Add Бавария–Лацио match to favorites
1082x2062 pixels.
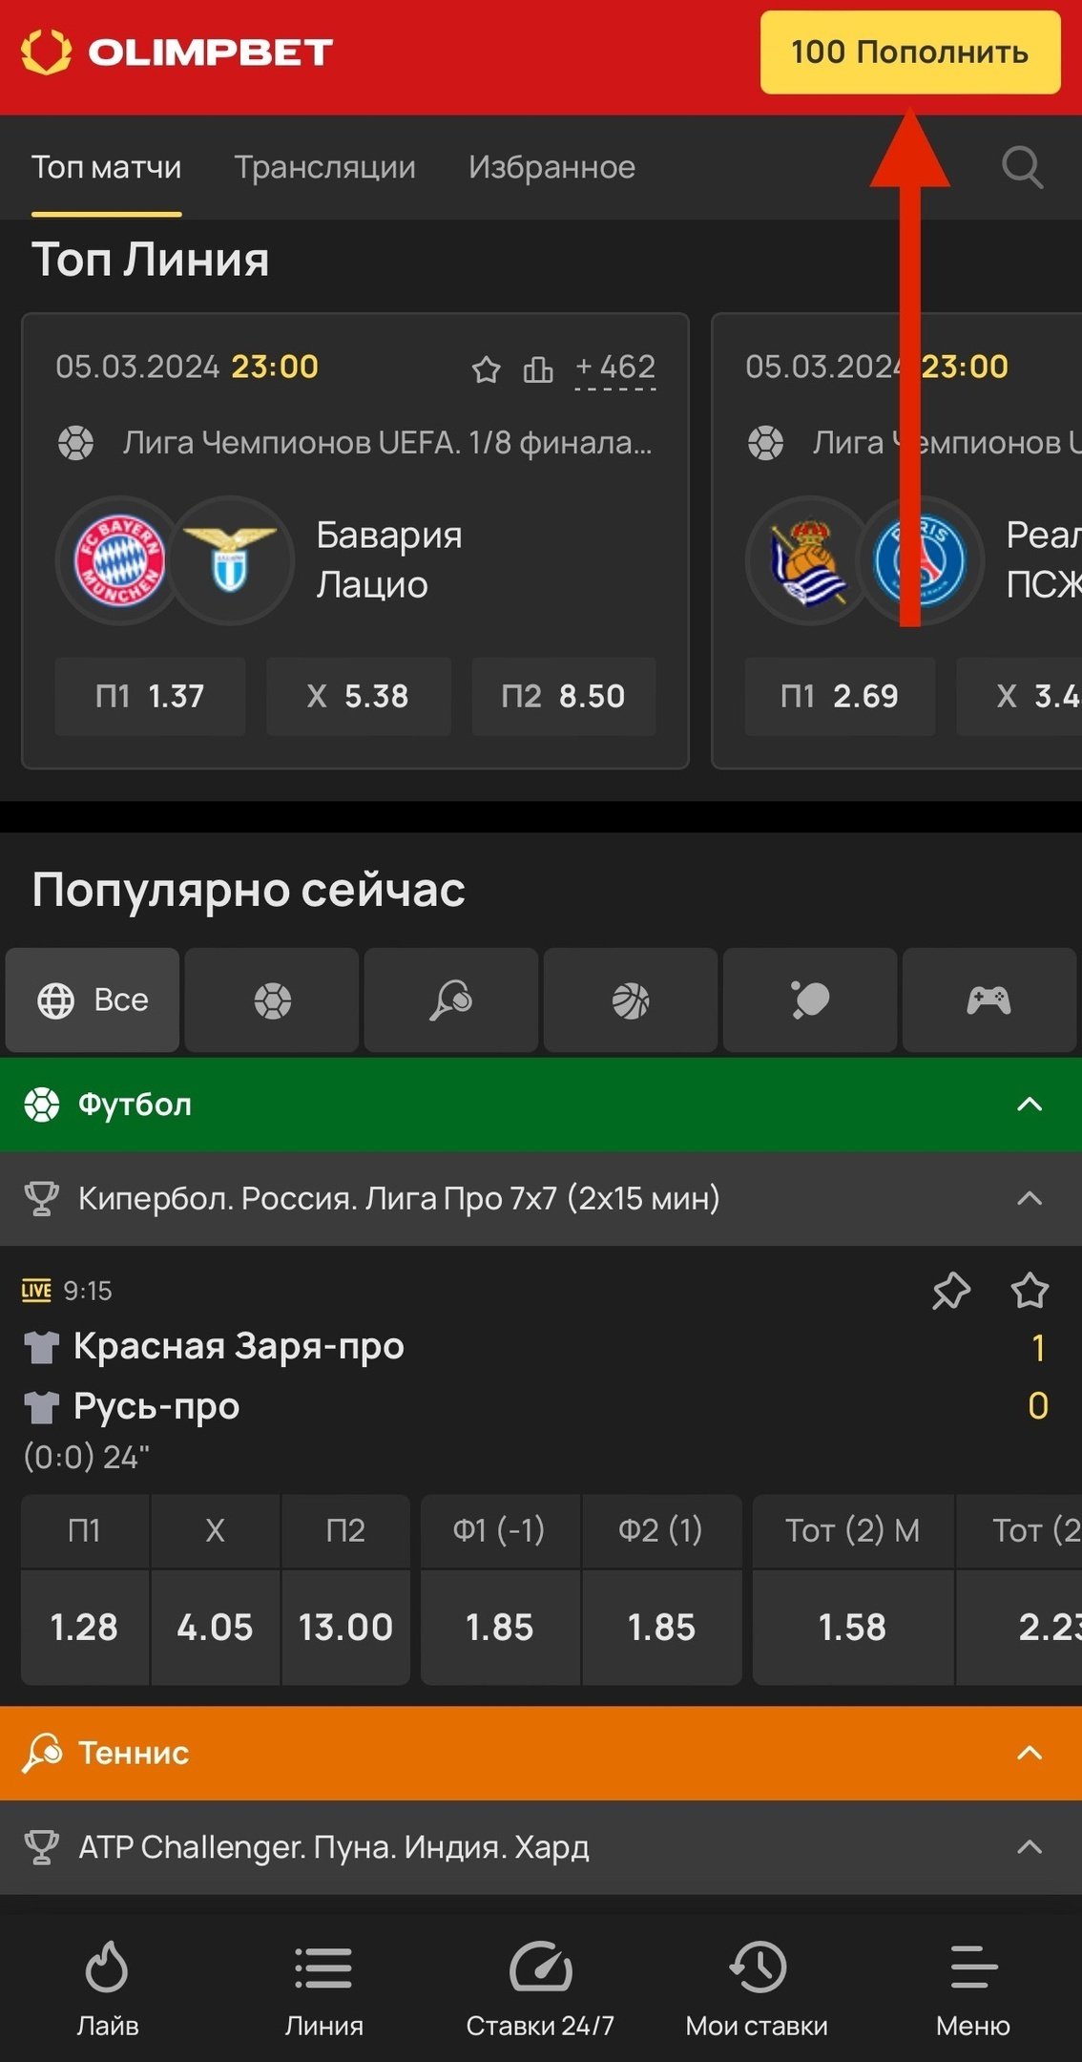(x=486, y=368)
